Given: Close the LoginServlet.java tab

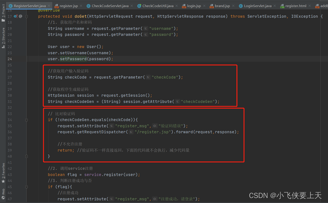Looking at the screenshot, I should pos(274,6).
